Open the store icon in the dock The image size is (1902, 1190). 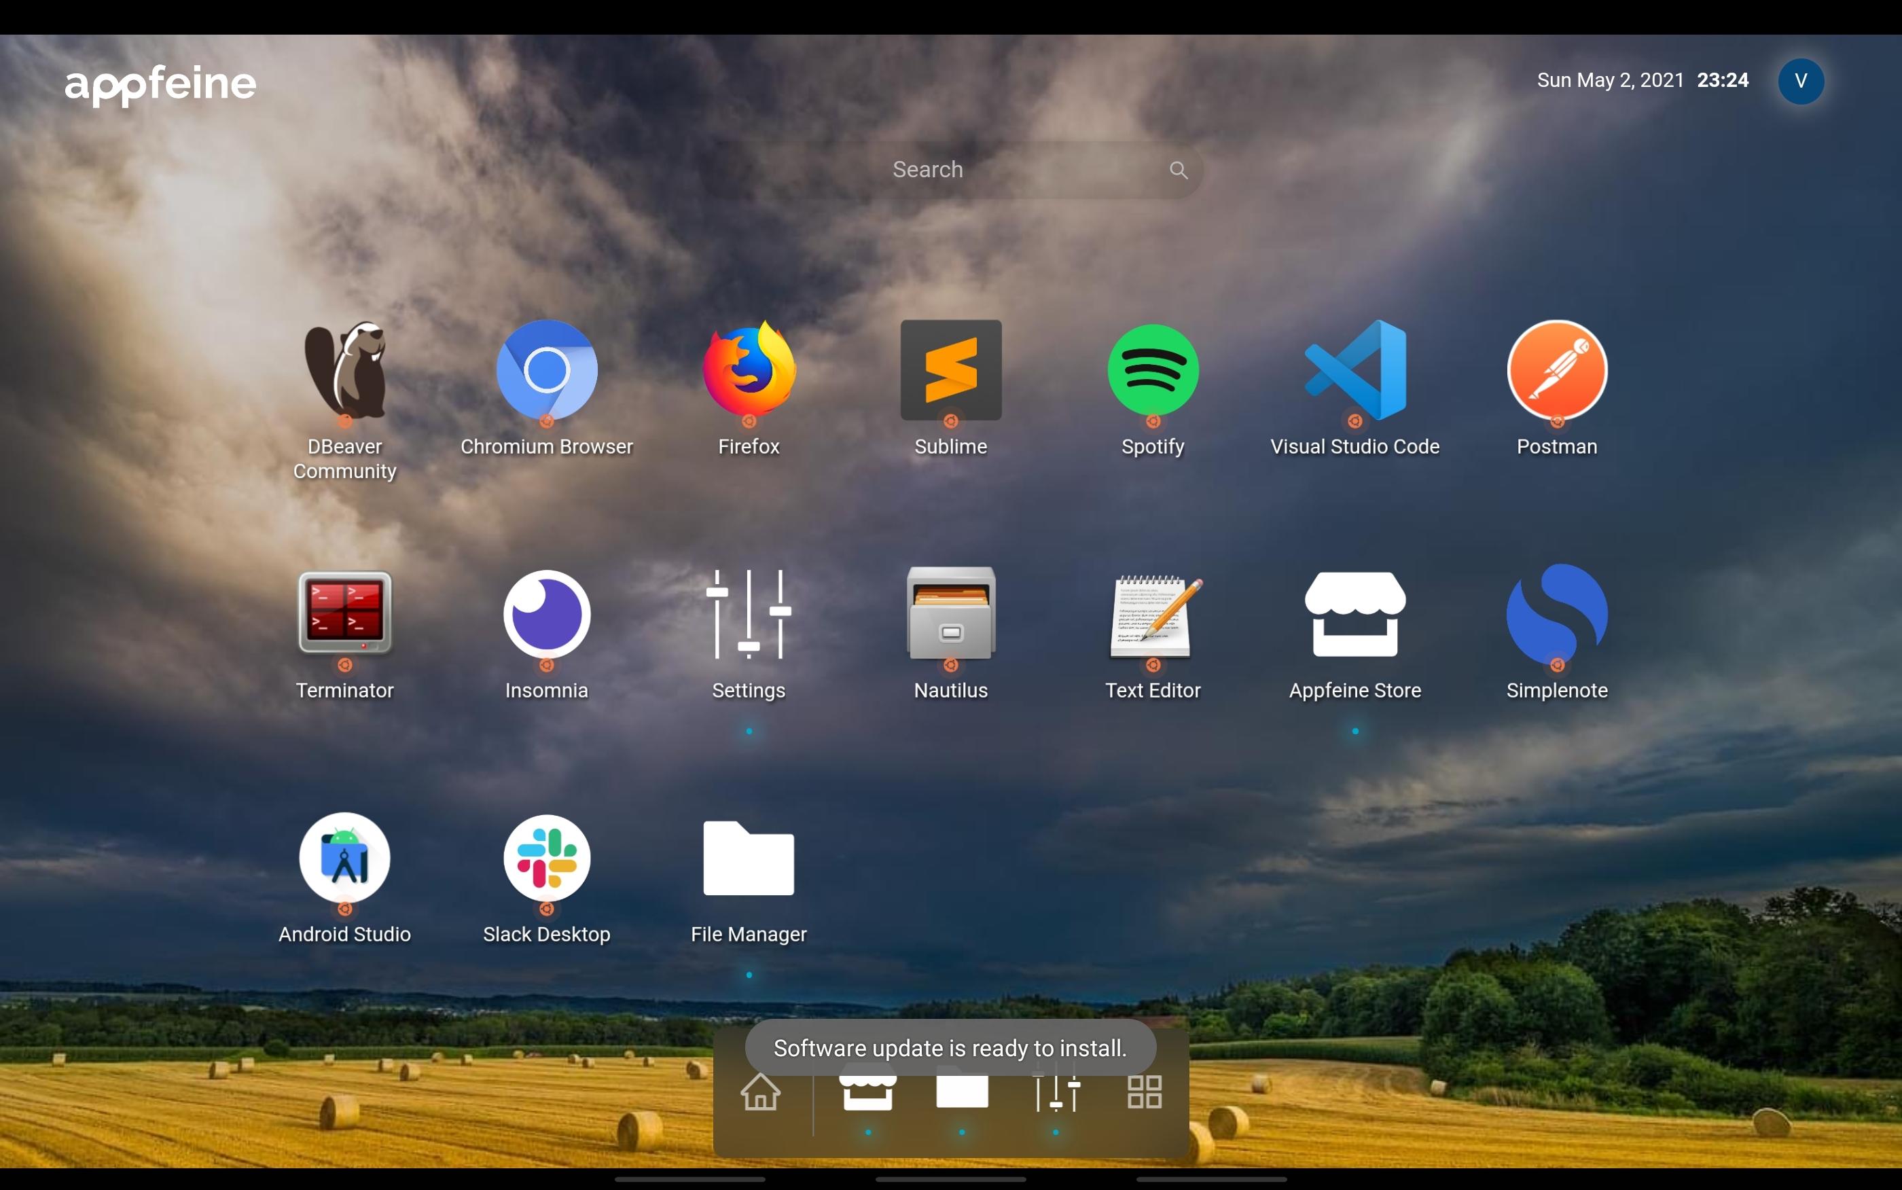point(868,1091)
